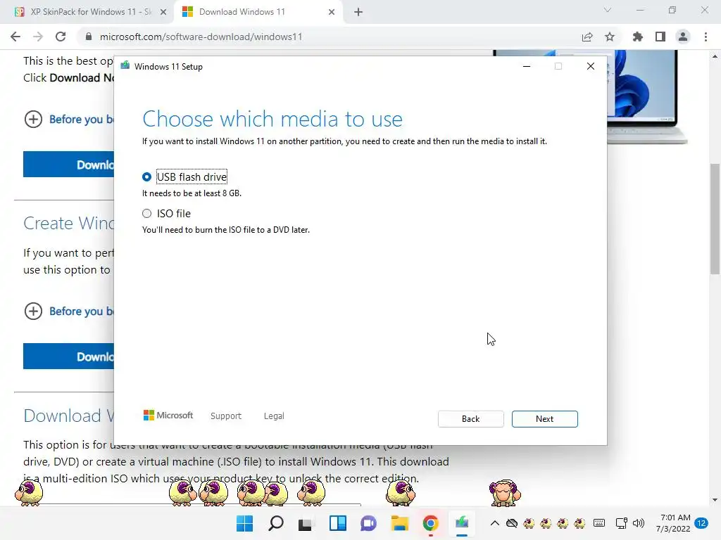The width and height of the screenshot is (721, 540).
Task: Show hidden system tray icons
Action: click(x=495, y=523)
